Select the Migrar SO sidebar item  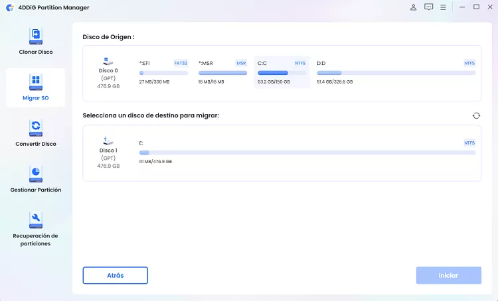(36, 88)
